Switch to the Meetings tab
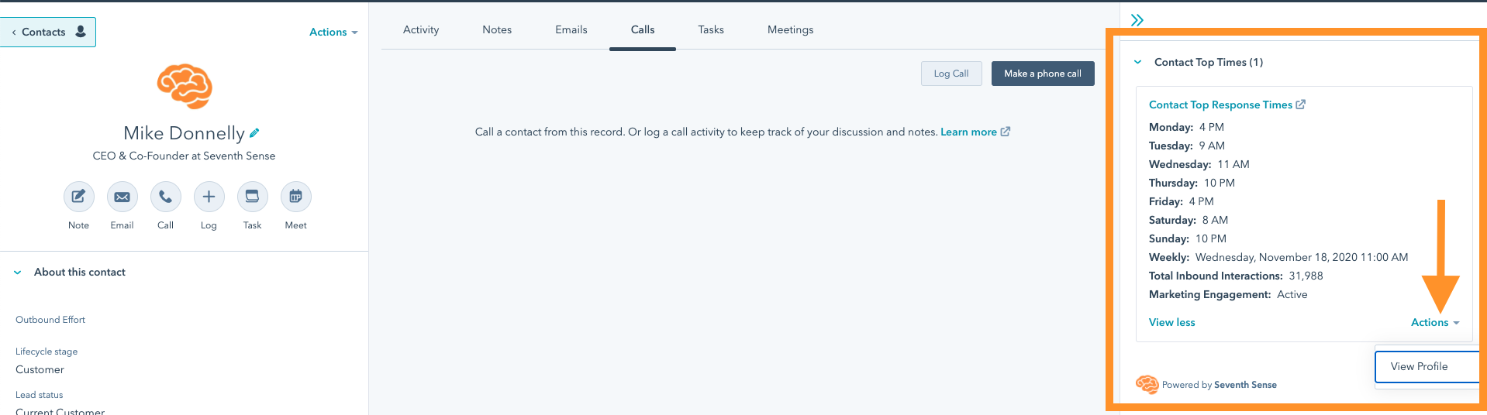Screen dimensions: 1487x415 pos(791,29)
